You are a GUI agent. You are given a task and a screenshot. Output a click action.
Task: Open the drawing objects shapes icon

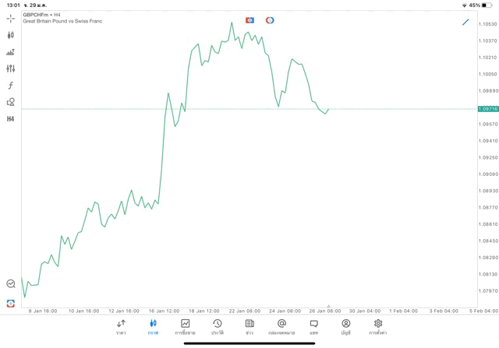pyautogui.click(x=11, y=102)
